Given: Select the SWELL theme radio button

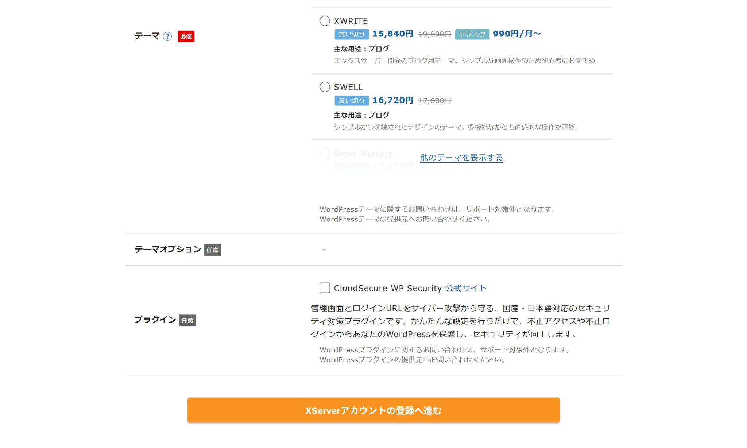Looking at the screenshot, I should 325,87.
